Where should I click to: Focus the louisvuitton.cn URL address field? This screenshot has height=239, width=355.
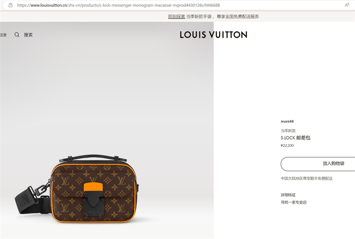(118, 5)
